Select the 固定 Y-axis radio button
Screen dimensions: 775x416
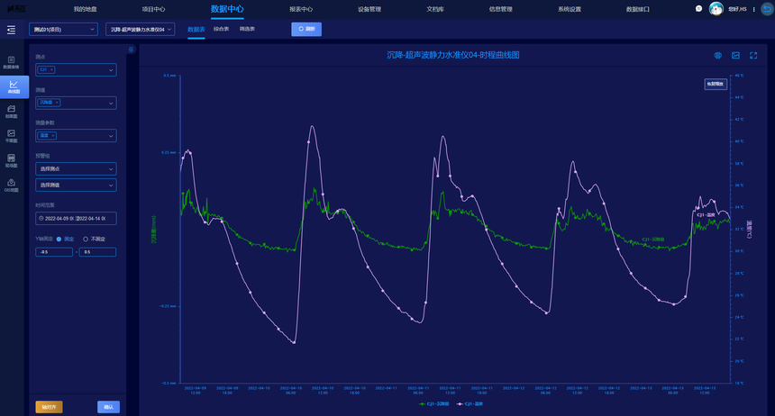pyautogui.click(x=59, y=239)
